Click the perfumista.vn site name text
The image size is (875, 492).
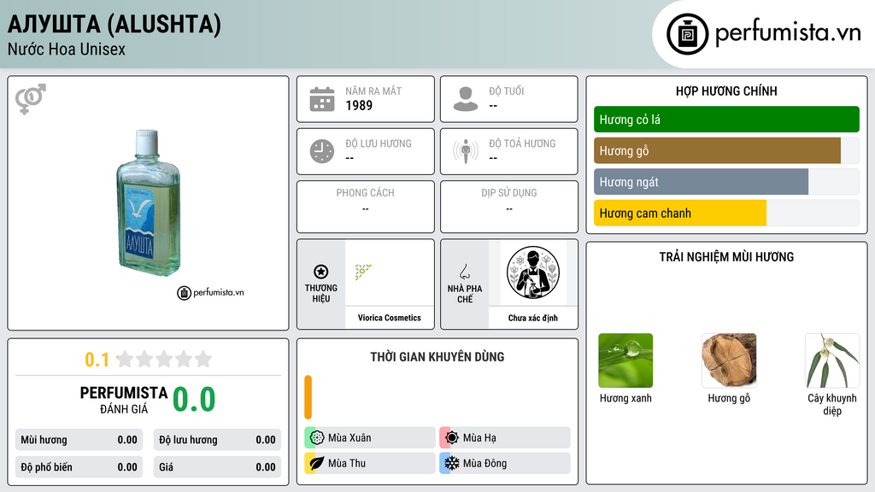coord(787,32)
